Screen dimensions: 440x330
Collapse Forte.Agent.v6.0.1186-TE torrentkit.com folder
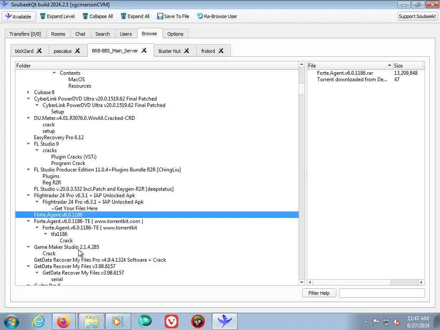point(28,221)
